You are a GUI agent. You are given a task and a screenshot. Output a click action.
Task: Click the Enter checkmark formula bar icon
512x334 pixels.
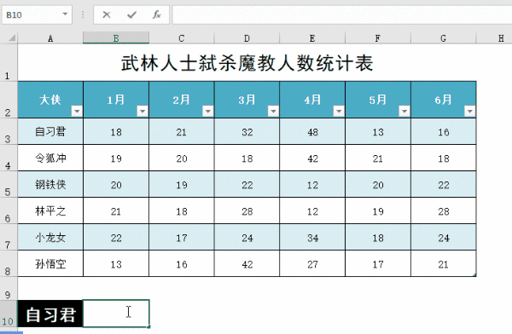coord(131,14)
